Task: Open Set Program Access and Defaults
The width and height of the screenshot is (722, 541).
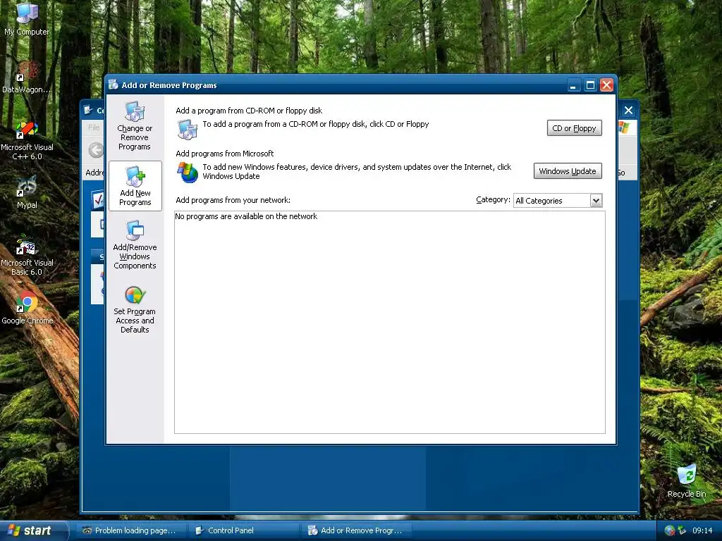Action: pyautogui.click(x=135, y=310)
